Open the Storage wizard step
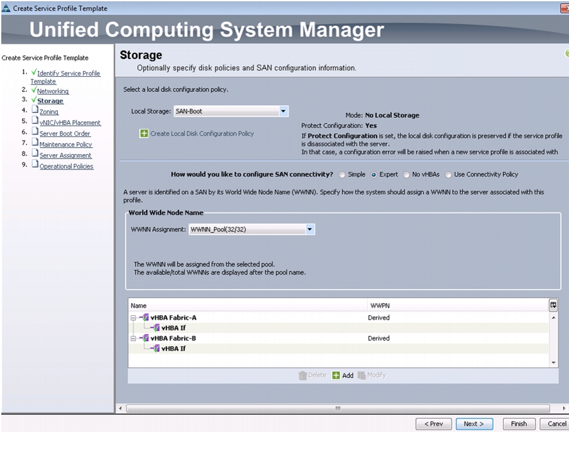This screenshot has height=456, width=569. [51, 101]
